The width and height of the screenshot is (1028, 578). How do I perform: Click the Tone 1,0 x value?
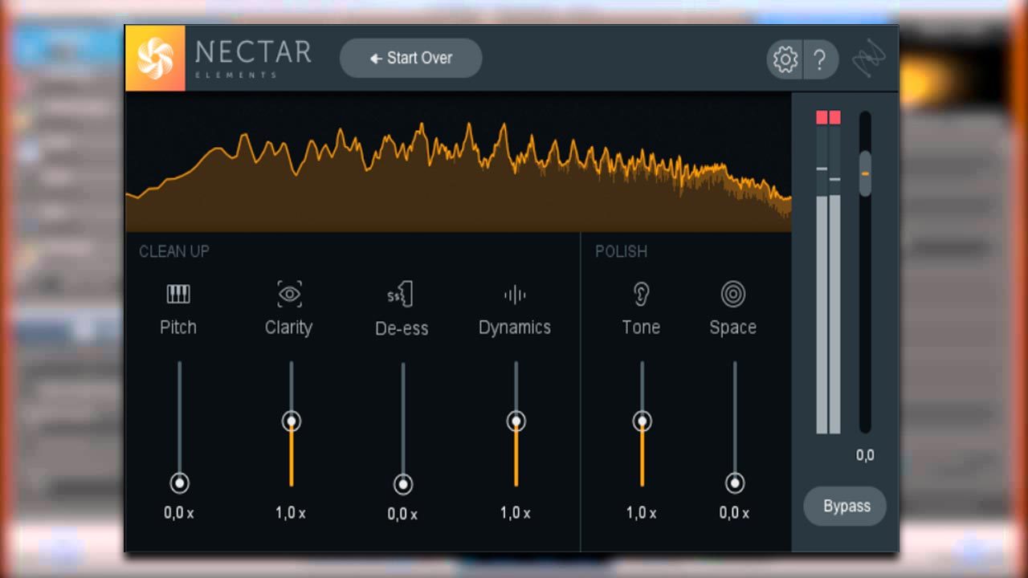pyautogui.click(x=642, y=513)
